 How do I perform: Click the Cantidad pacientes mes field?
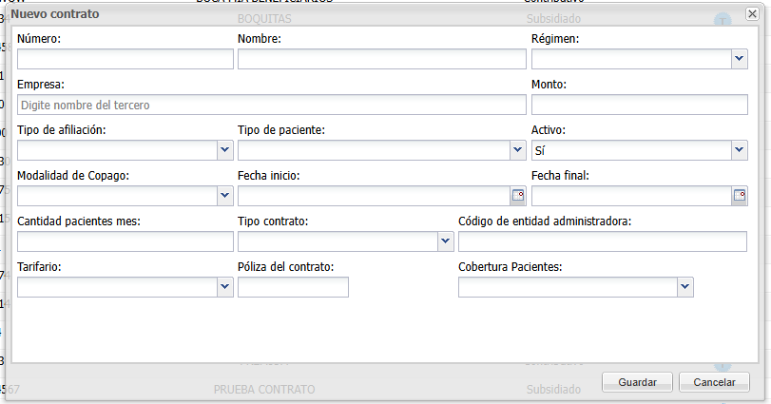click(125, 241)
